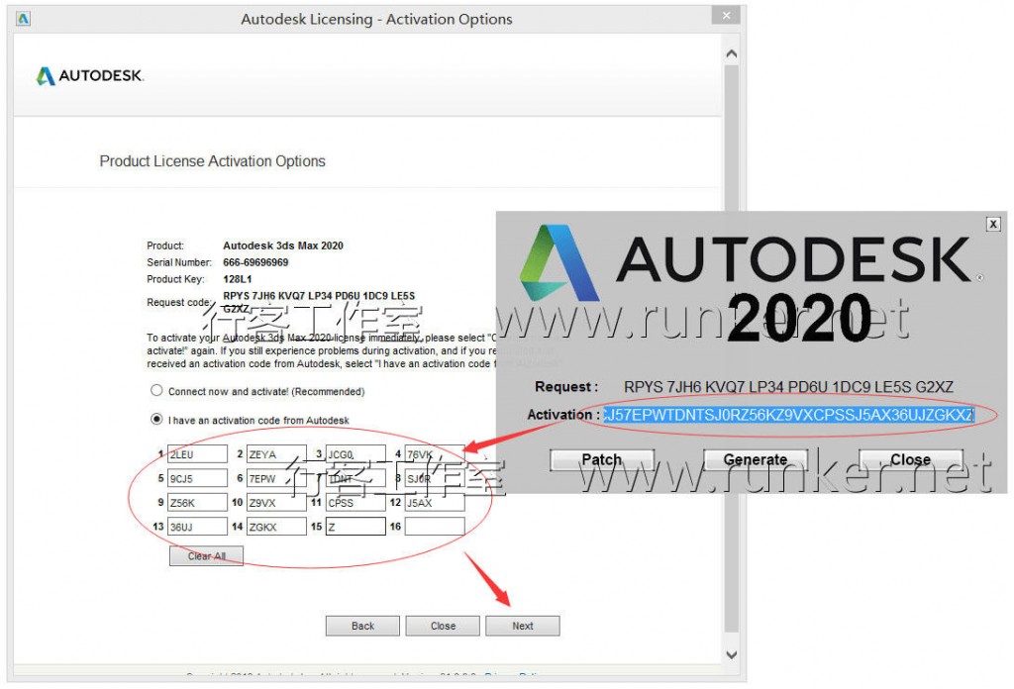1014x689 pixels.
Task: Close the Autodesk Licensing window
Action: coord(726,15)
